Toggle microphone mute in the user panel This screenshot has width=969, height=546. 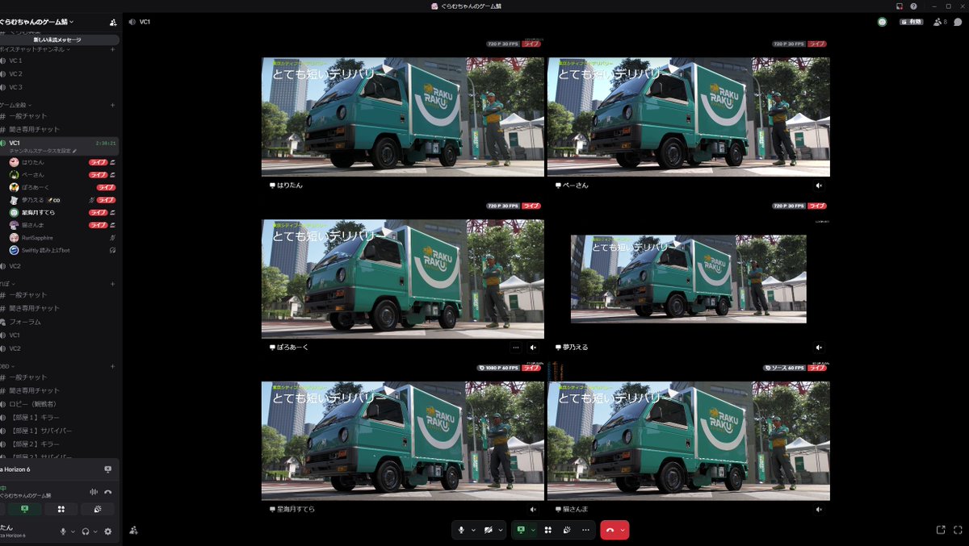pyautogui.click(x=63, y=531)
